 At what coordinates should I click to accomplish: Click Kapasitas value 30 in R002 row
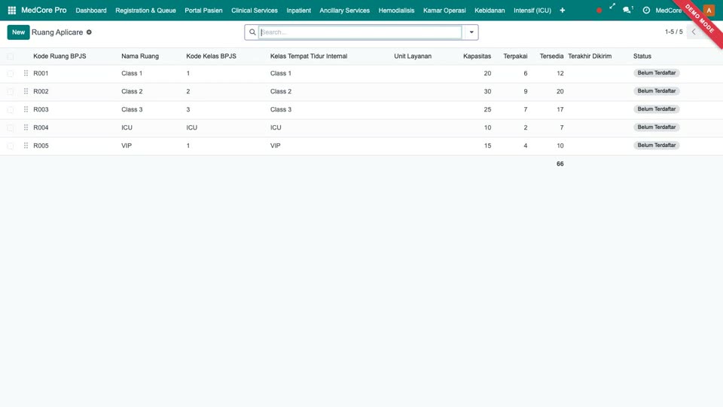[x=487, y=91]
